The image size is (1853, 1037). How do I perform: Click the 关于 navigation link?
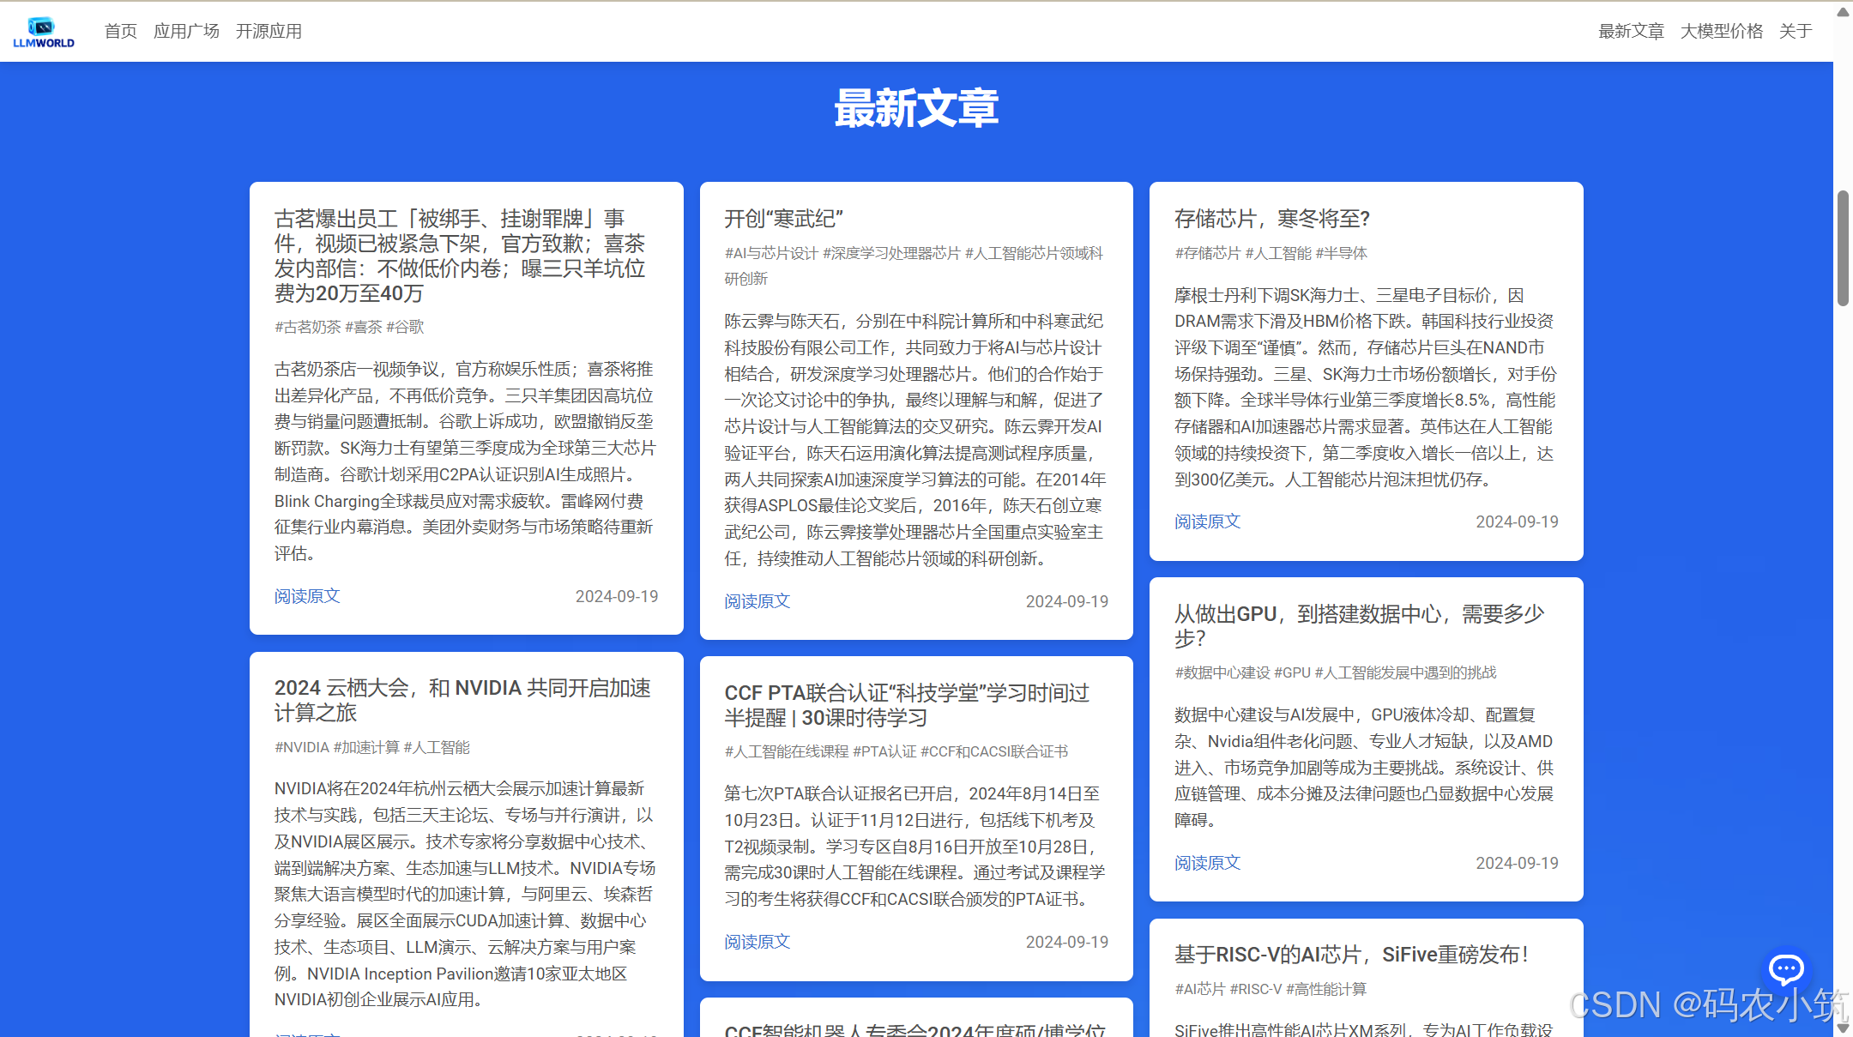[1795, 31]
